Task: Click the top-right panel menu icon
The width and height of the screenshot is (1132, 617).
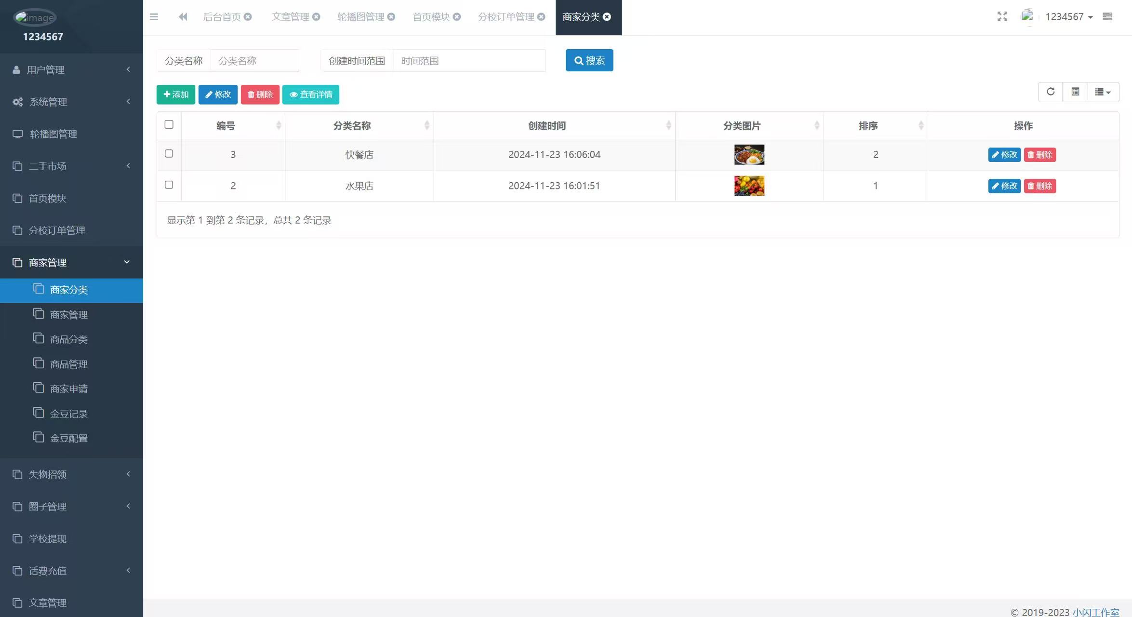Action: (x=1107, y=17)
